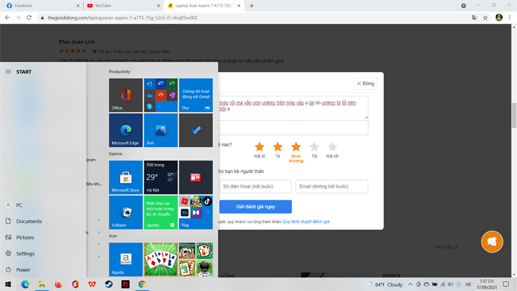This screenshot has height=291, width=517.
Task: Open the 'Quy định duyệt đánh giá' link
Action: [306, 221]
